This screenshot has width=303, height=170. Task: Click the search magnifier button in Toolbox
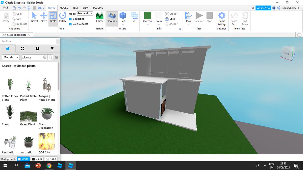point(50,57)
